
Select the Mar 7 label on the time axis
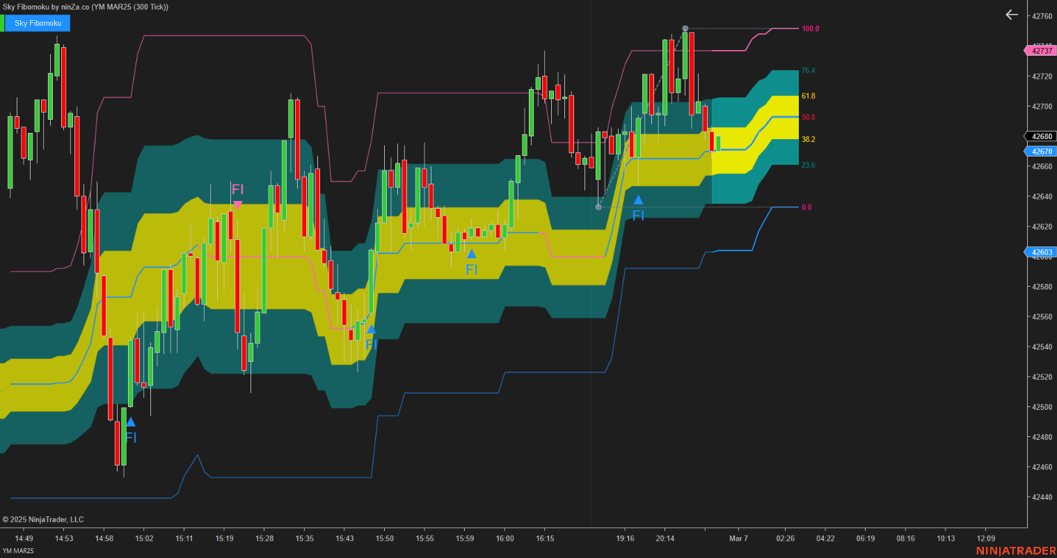738,538
